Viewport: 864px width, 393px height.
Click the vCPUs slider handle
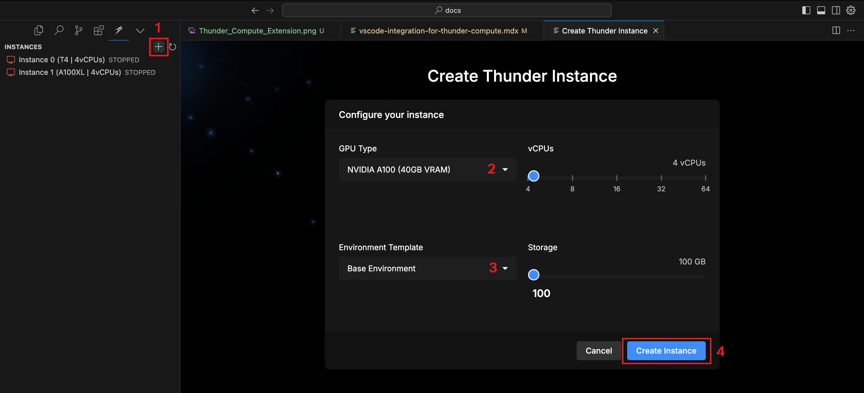(x=533, y=176)
